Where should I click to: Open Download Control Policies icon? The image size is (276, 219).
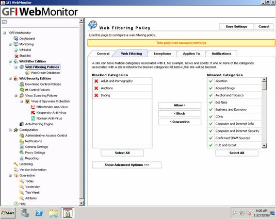[22, 84]
